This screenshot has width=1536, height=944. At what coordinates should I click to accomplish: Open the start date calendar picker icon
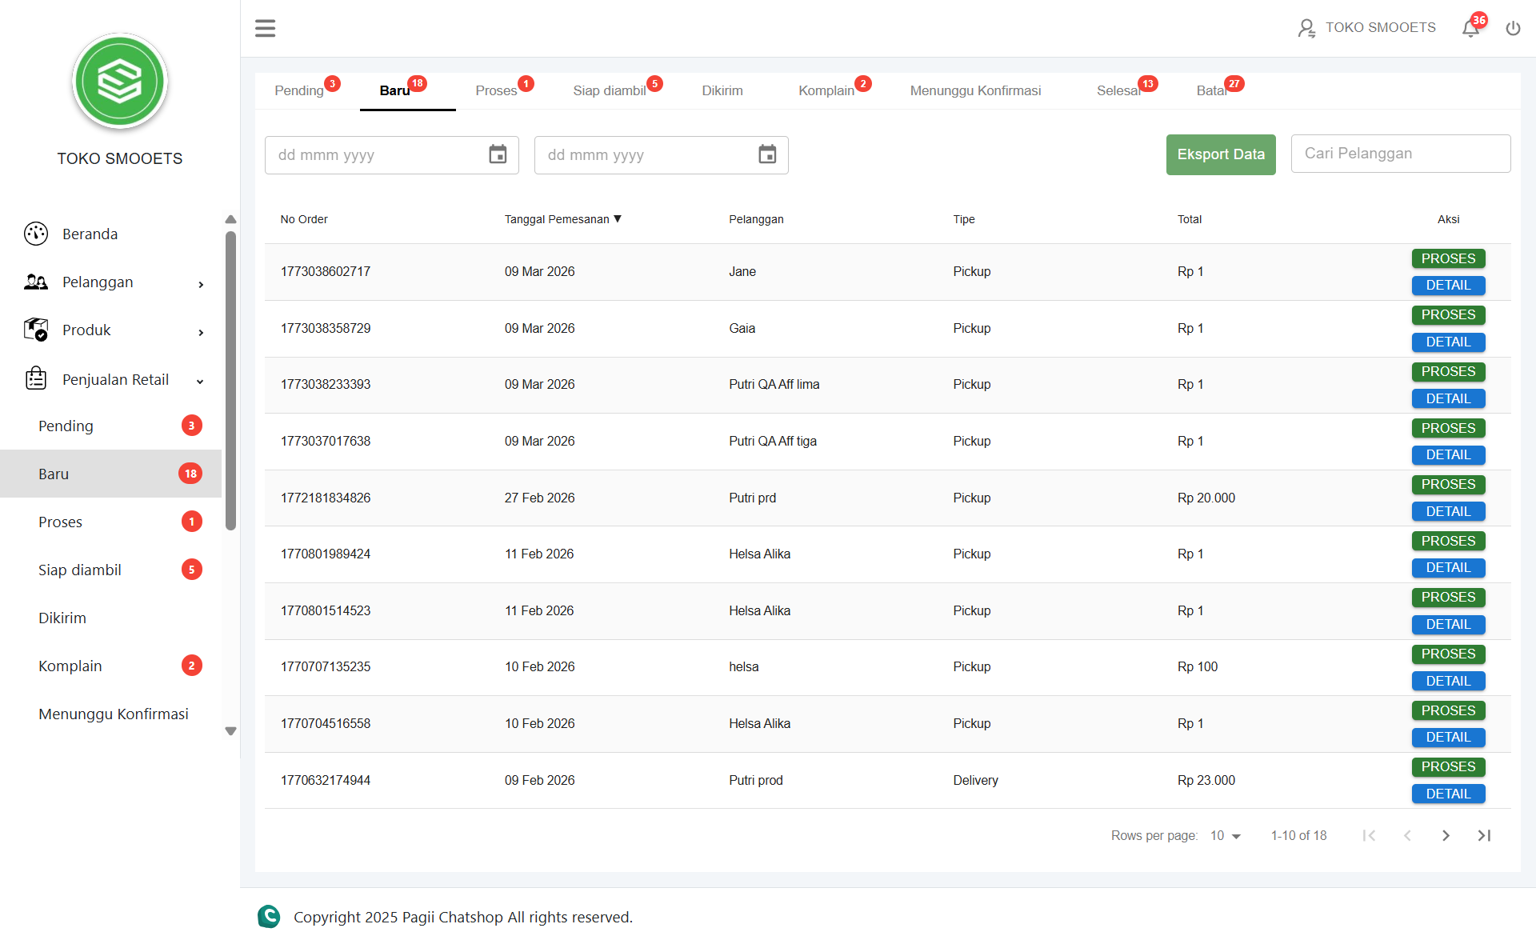(498, 154)
